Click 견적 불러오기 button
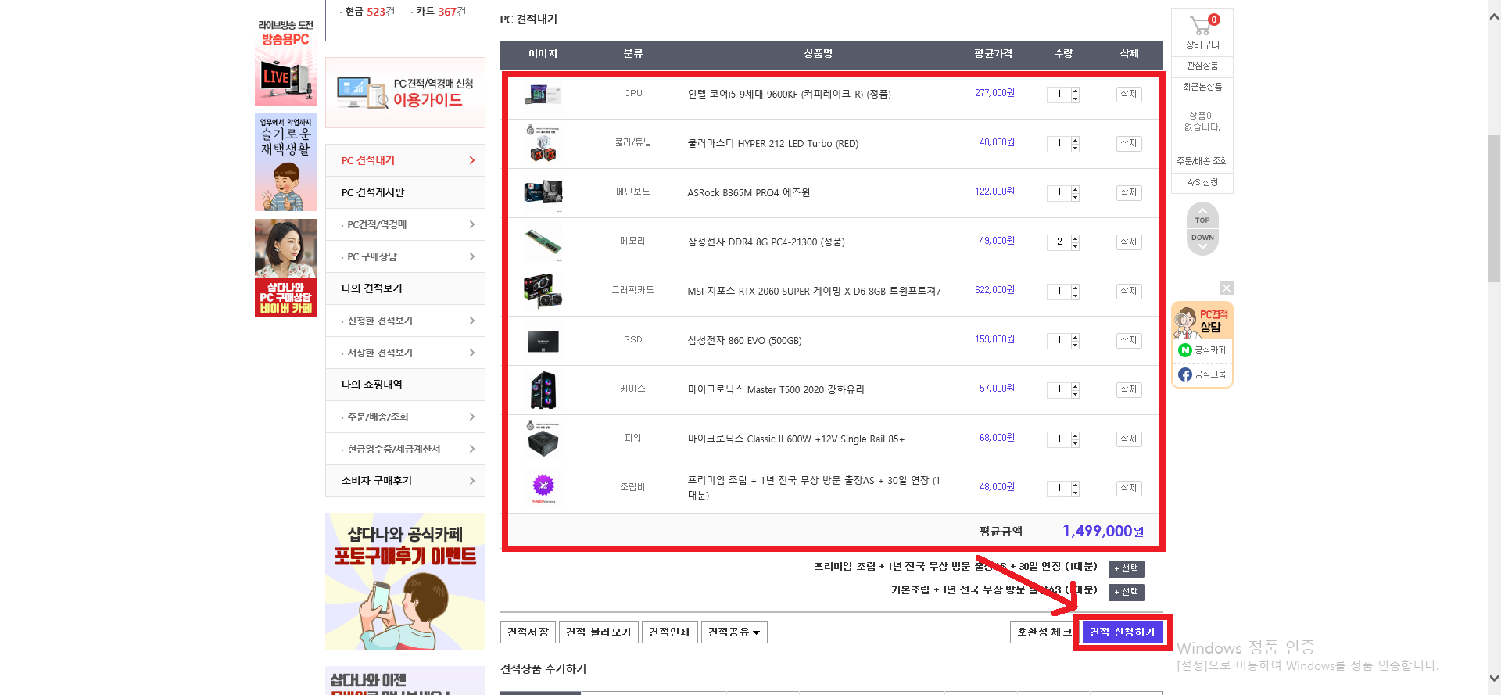This screenshot has height=695, width=1501. coord(599,632)
